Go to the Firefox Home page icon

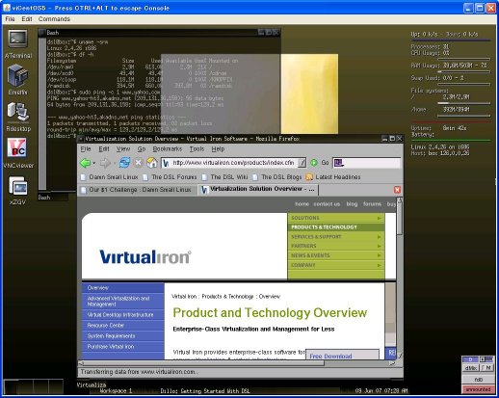pos(151,163)
